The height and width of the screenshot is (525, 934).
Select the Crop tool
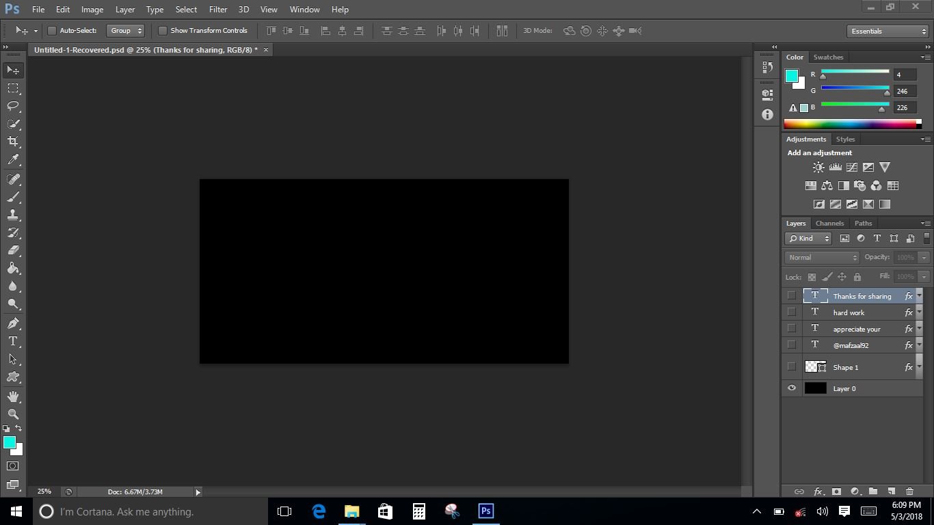(x=13, y=142)
